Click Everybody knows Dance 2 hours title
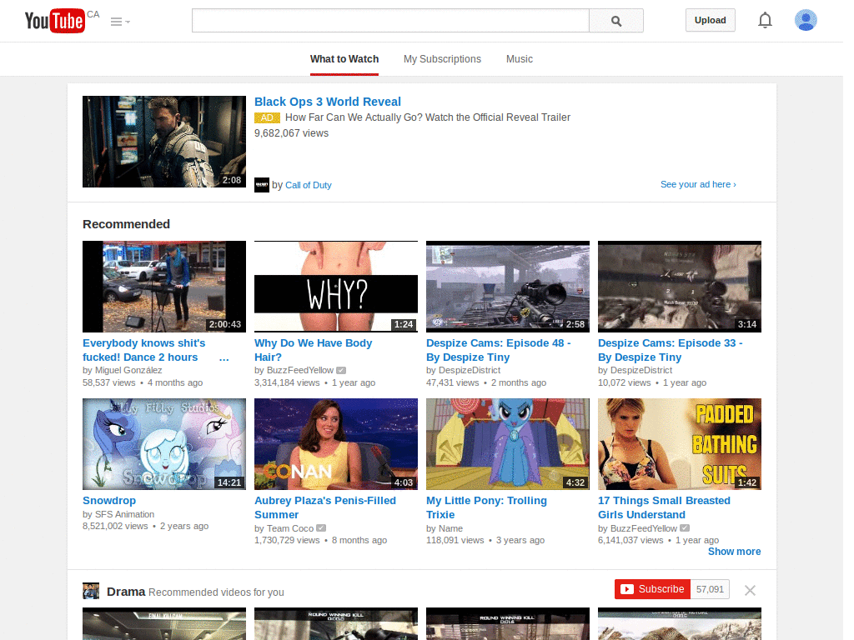Image resolution: width=854 pixels, height=640 pixels. pyautogui.click(x=143, y=350)
